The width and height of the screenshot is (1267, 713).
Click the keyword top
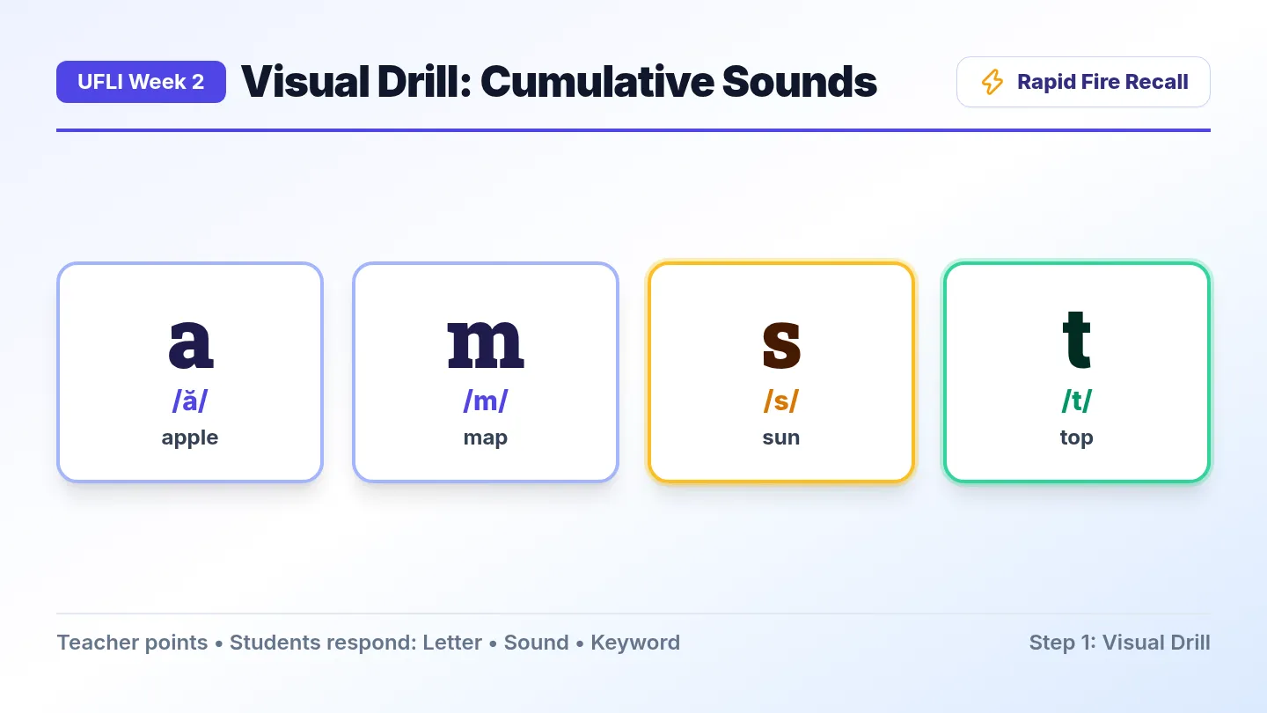pyautogui.click(x=1077, y=437)
